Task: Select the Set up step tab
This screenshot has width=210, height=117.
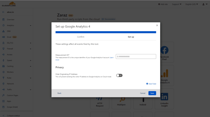Action: tap(131, 37)
